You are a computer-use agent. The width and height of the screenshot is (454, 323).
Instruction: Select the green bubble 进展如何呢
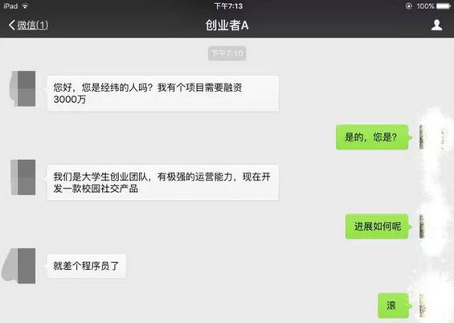point(377,227)
